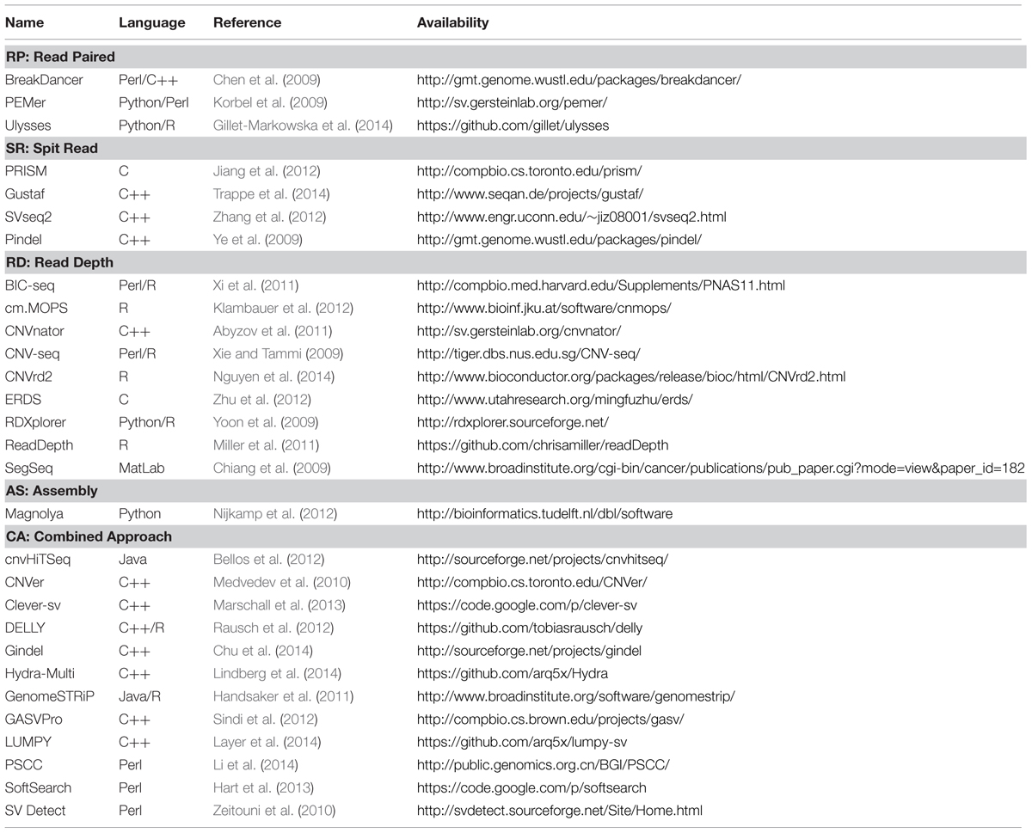Click the Chen et al. (2009) reference
The height and width of the screenshot is (833, 1032).
pyautogui.click(x=267, y=80)
